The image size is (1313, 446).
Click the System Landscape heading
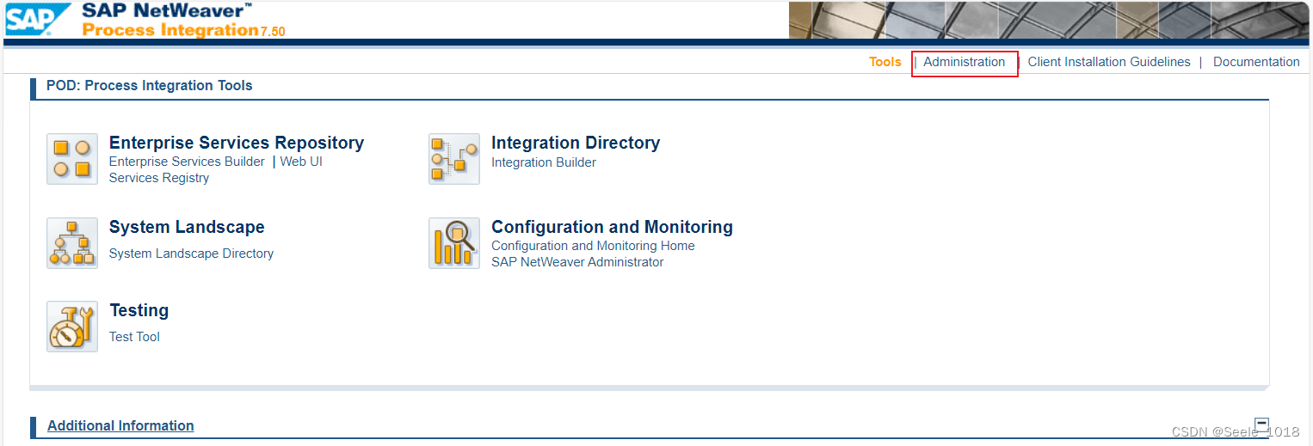coord(187,227)
